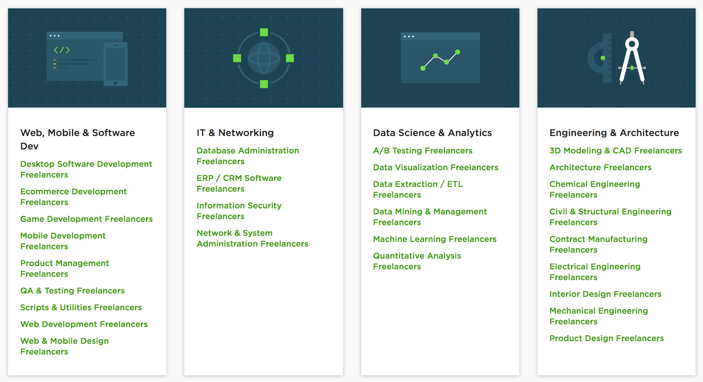Open Database Administration Freelancers link
Screen dimensions: 703x382
pyautogui.click(x=248, y=156)
